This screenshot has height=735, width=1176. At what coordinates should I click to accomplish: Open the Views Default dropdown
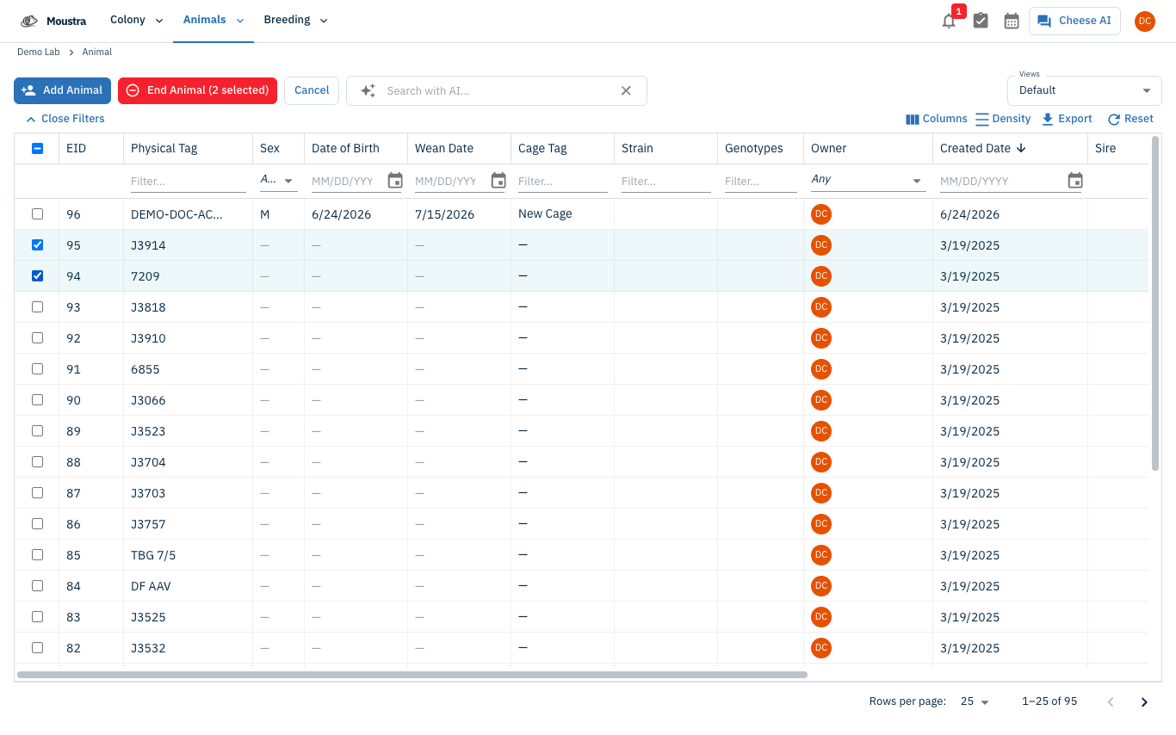(x=1085, y=90)
